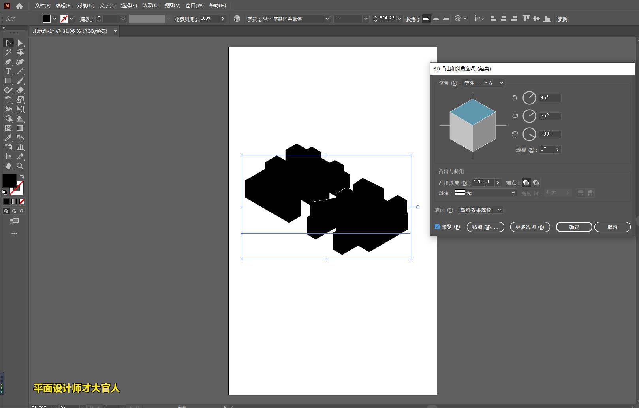Click the Z-axis rotation dial

pos(529,134)
